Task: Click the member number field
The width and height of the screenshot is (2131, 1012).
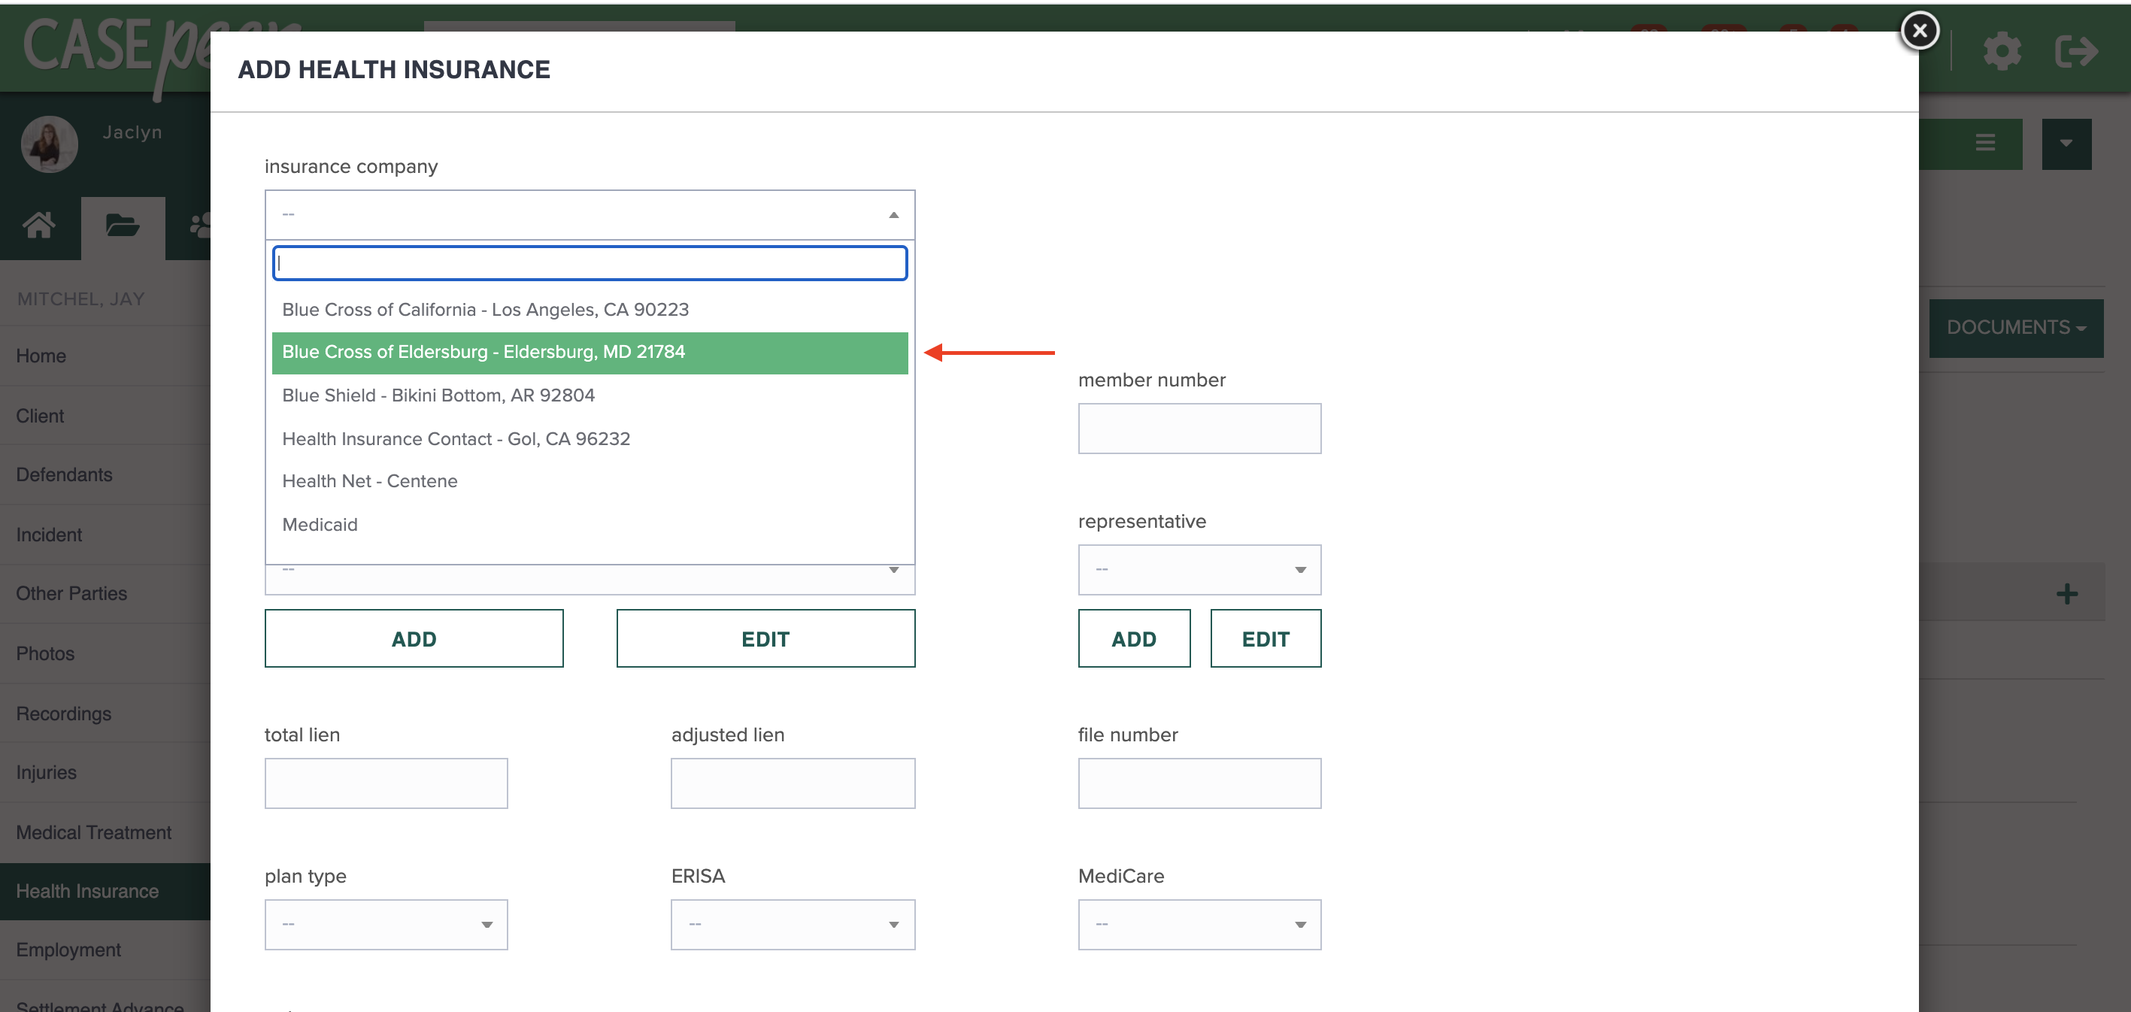Action: [x=1199, y=429]
